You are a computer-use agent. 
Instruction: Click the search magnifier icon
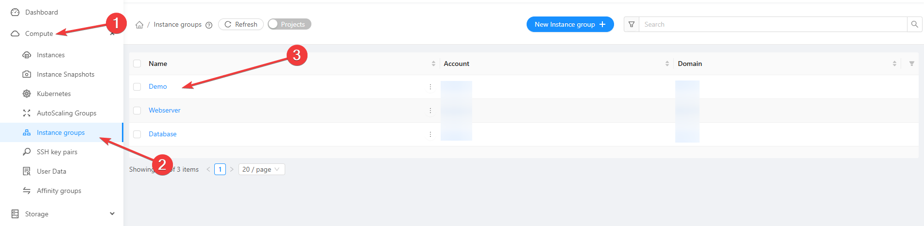click(x=914, y=24)
